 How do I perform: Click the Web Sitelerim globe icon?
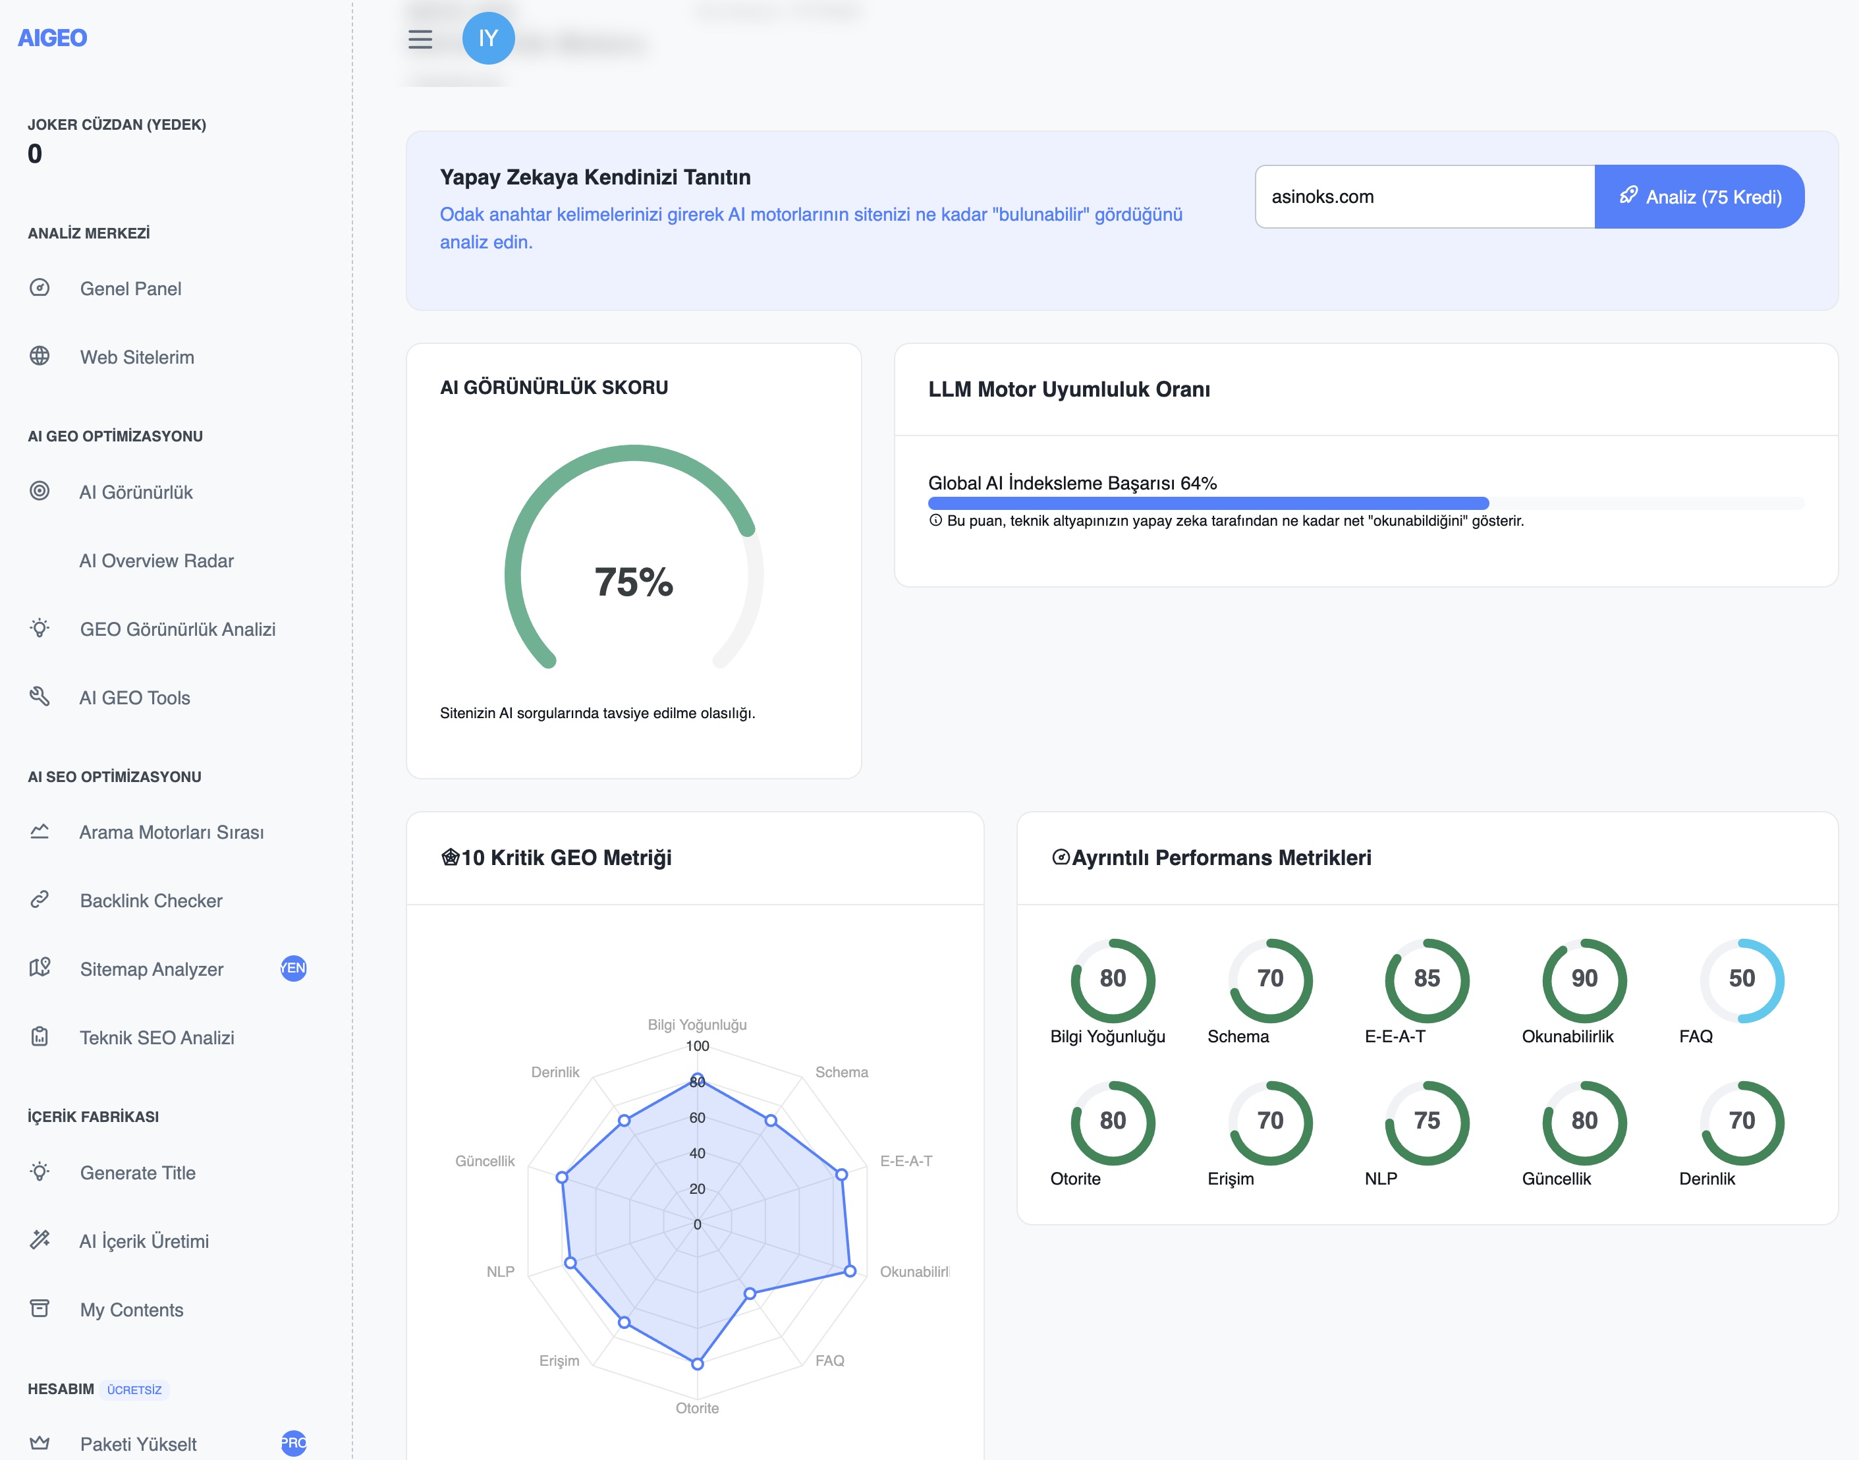(x=40, y=356)
